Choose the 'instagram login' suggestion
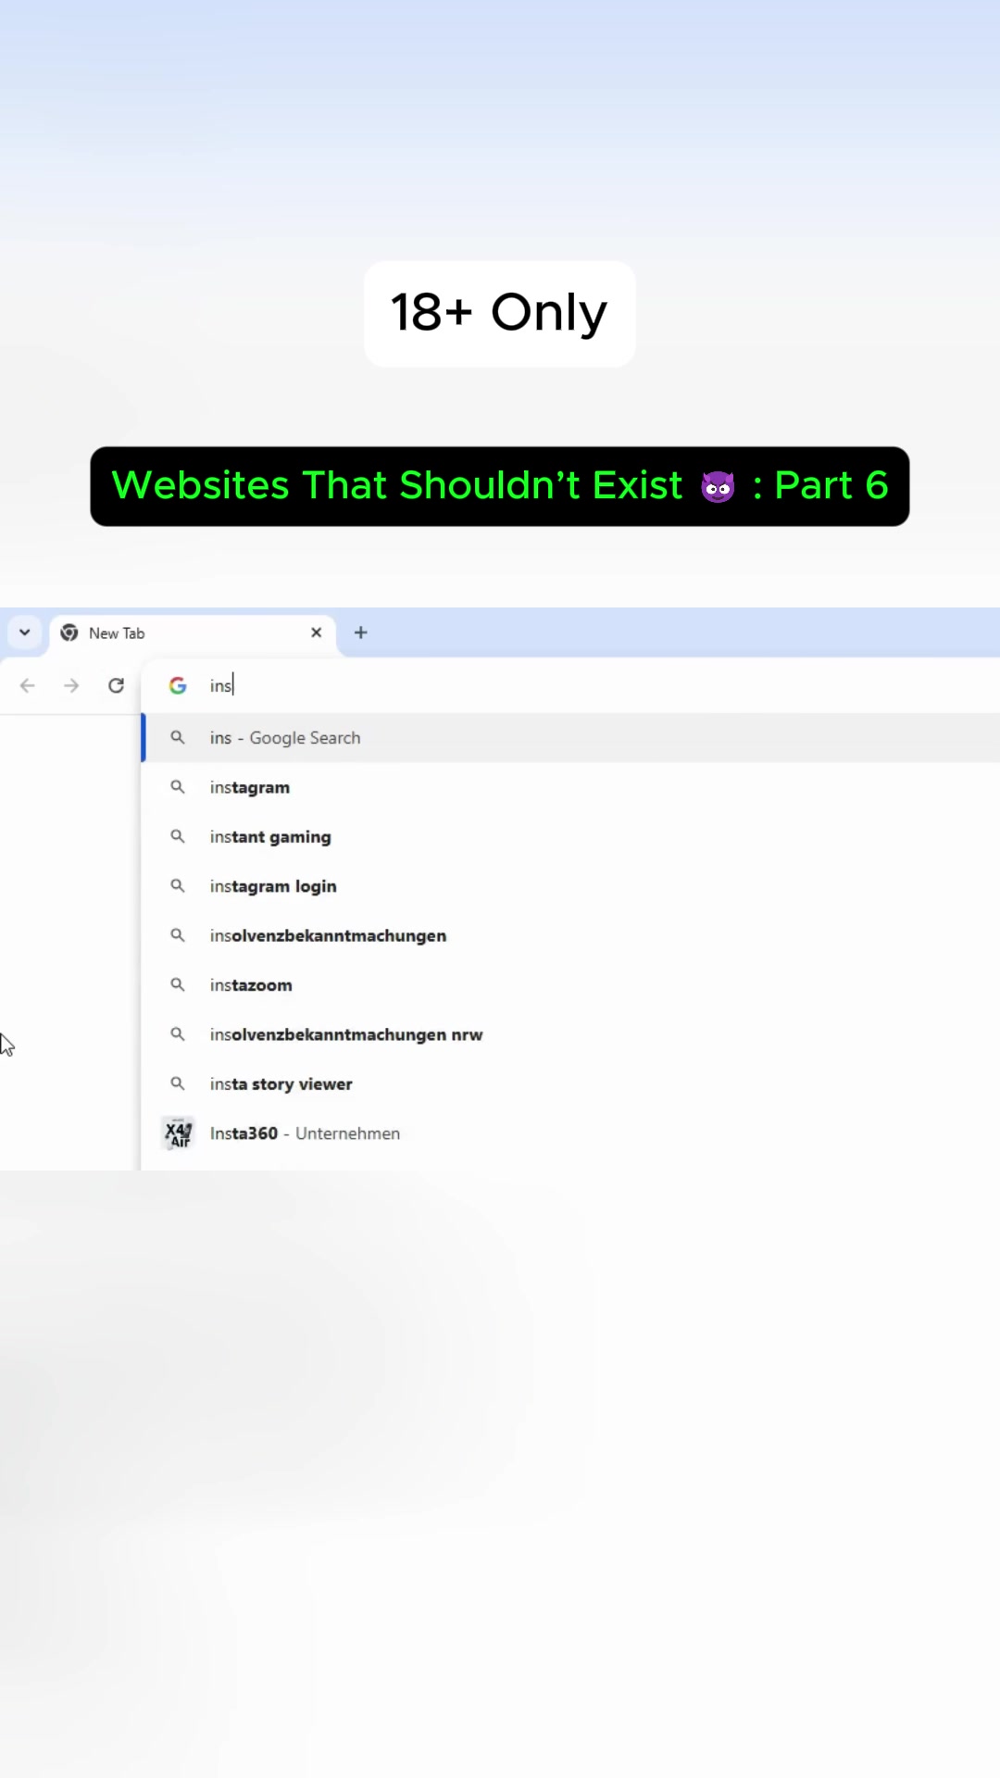This screenshot has width=1000, height=1778. (570, 886)
